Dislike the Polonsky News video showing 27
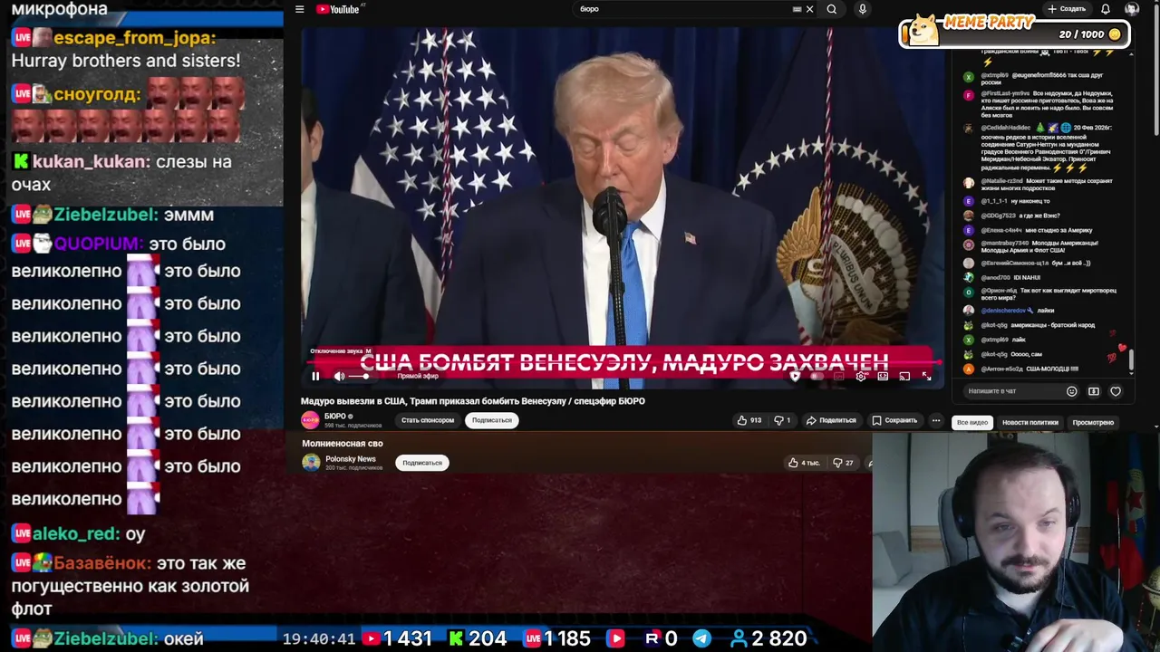 [x=843, y=463]
